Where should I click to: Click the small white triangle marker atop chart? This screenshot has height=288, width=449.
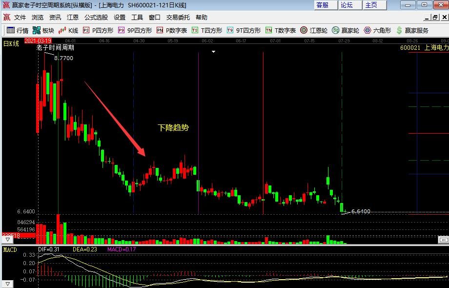[213, 52]
